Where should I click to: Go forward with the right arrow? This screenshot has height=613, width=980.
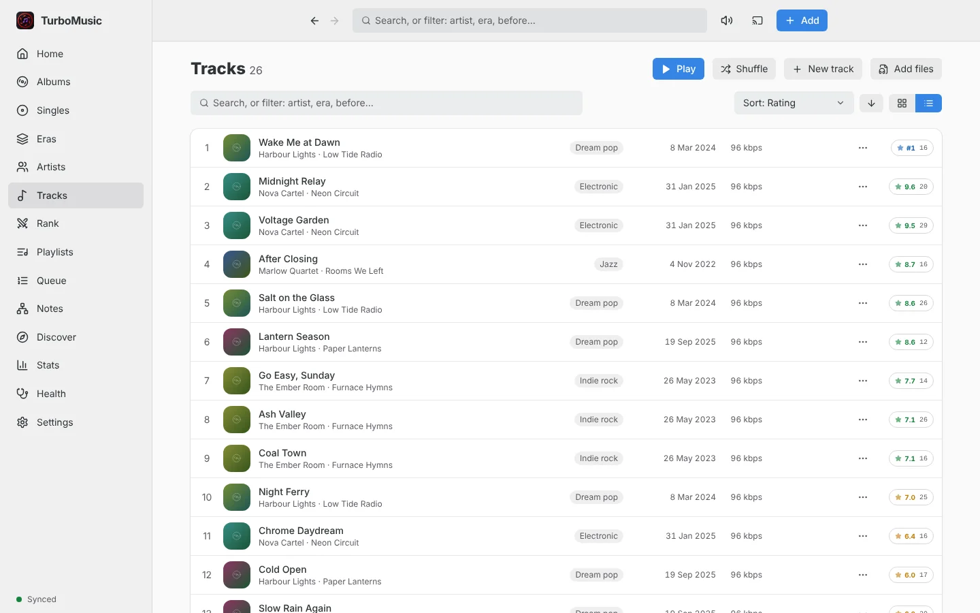(x=335, y=20)
